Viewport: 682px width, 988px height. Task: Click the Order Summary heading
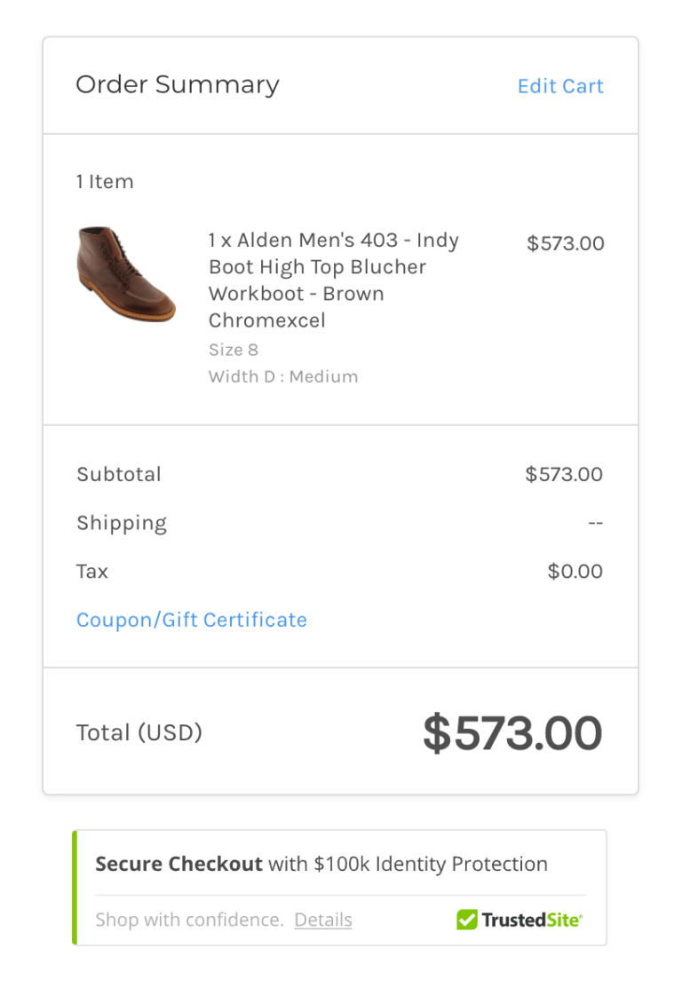pyautogui.click(x=178, y=84)
